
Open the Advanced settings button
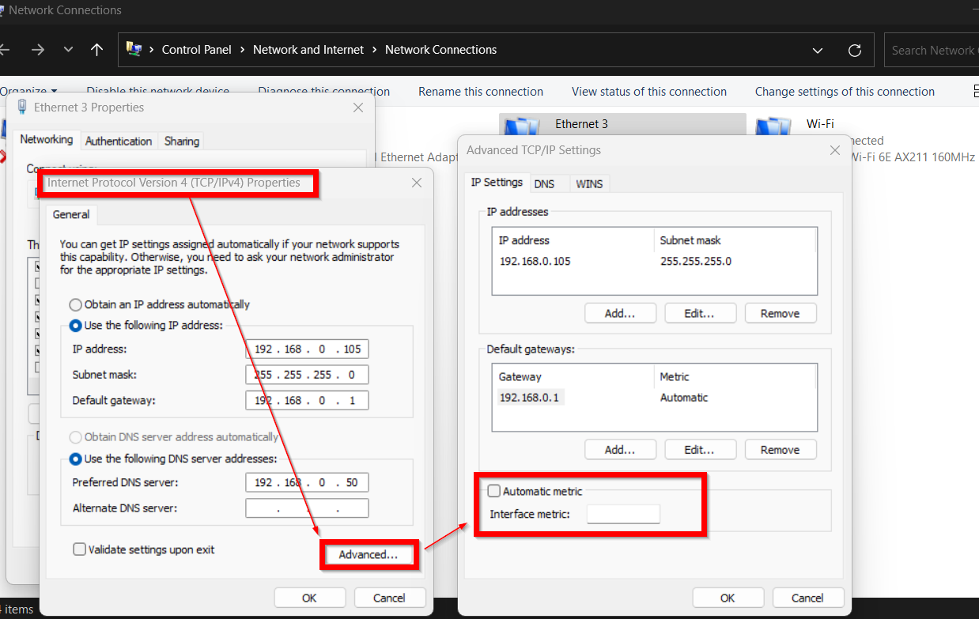tap(369, 555)
